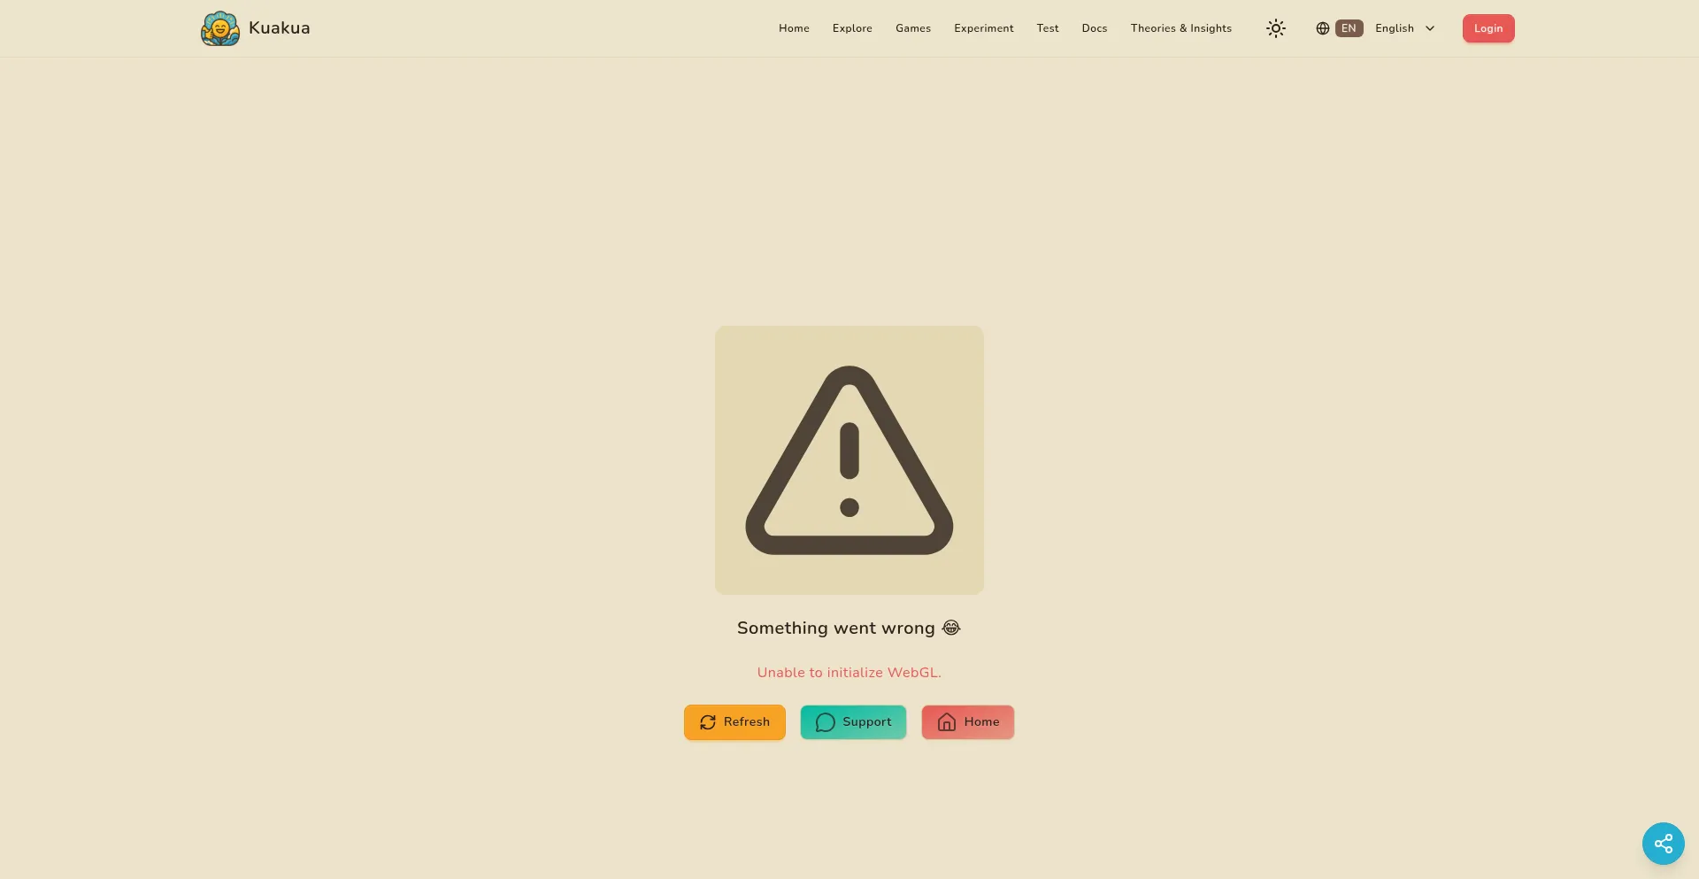Toggle the sun light/dark theme icon
The width and height of the screenshot is (1699, 879).
point(1275,28)
